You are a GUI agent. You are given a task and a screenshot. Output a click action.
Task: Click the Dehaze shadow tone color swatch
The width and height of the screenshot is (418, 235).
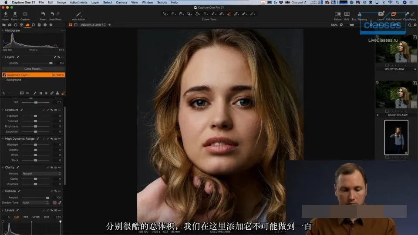pyautogui.click(x=55, y=202)
